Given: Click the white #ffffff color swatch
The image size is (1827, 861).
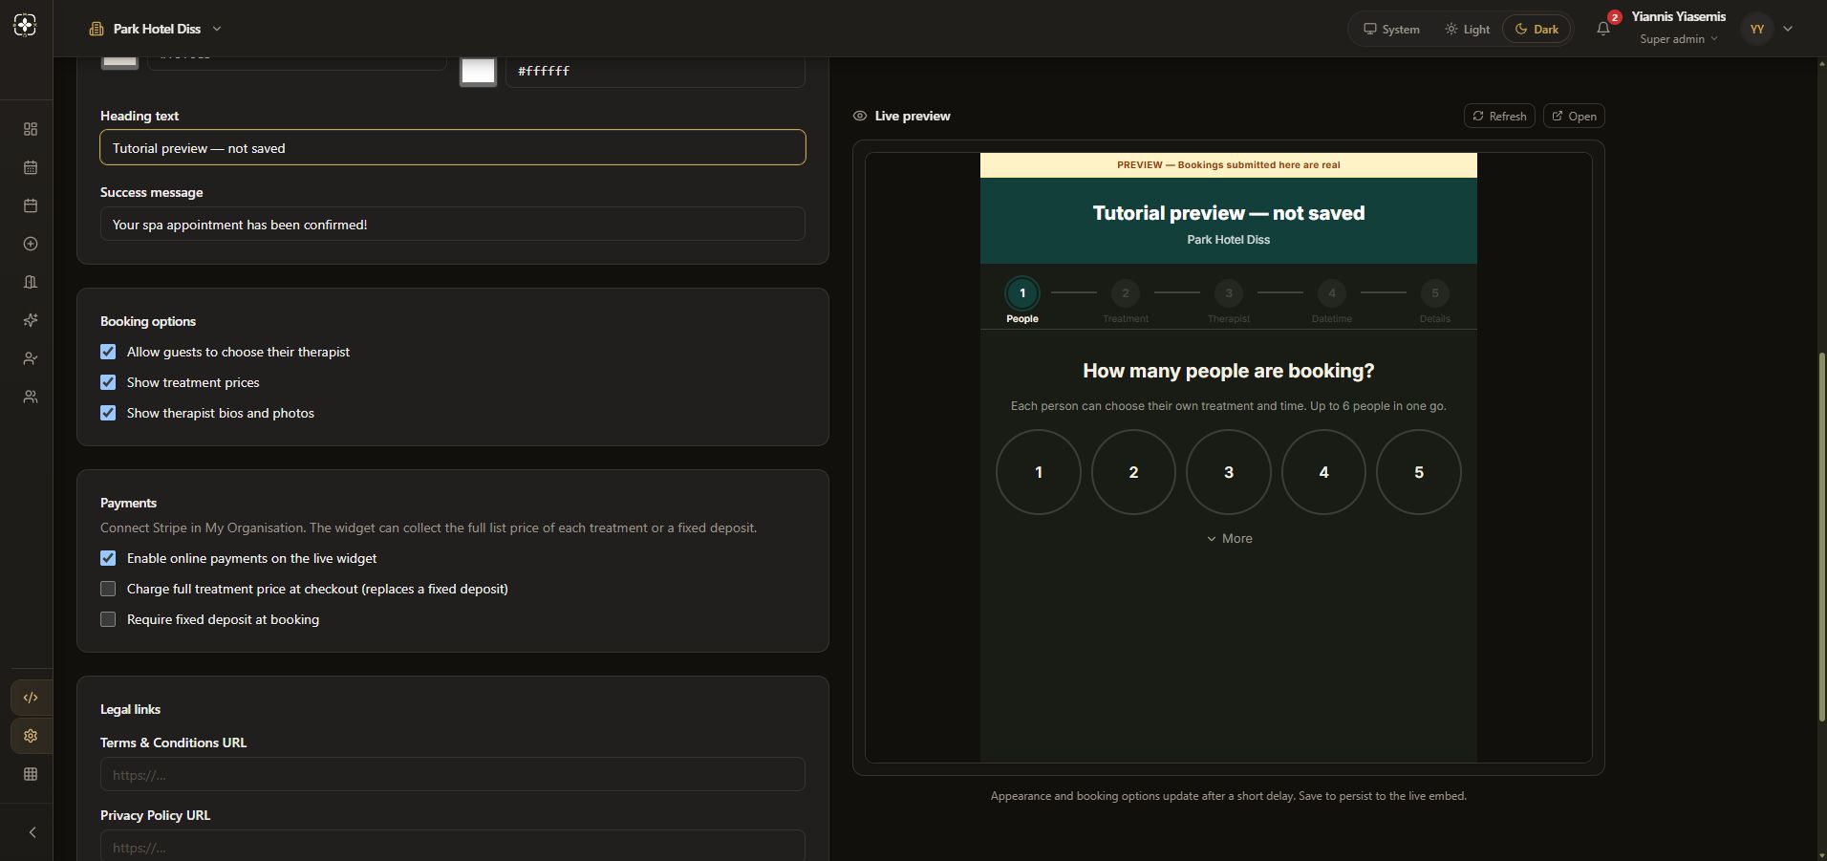Looking at the screenshot, I should point(479,71).
